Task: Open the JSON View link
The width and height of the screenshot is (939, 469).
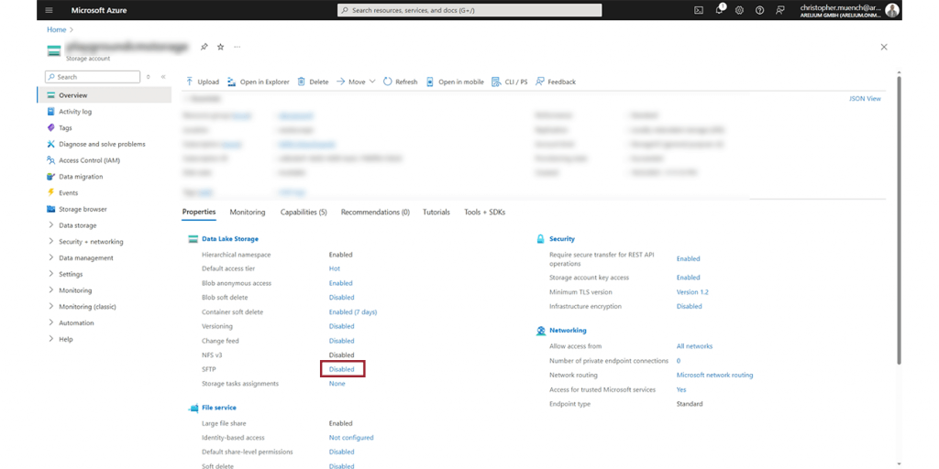Action: tap(865, 99)
